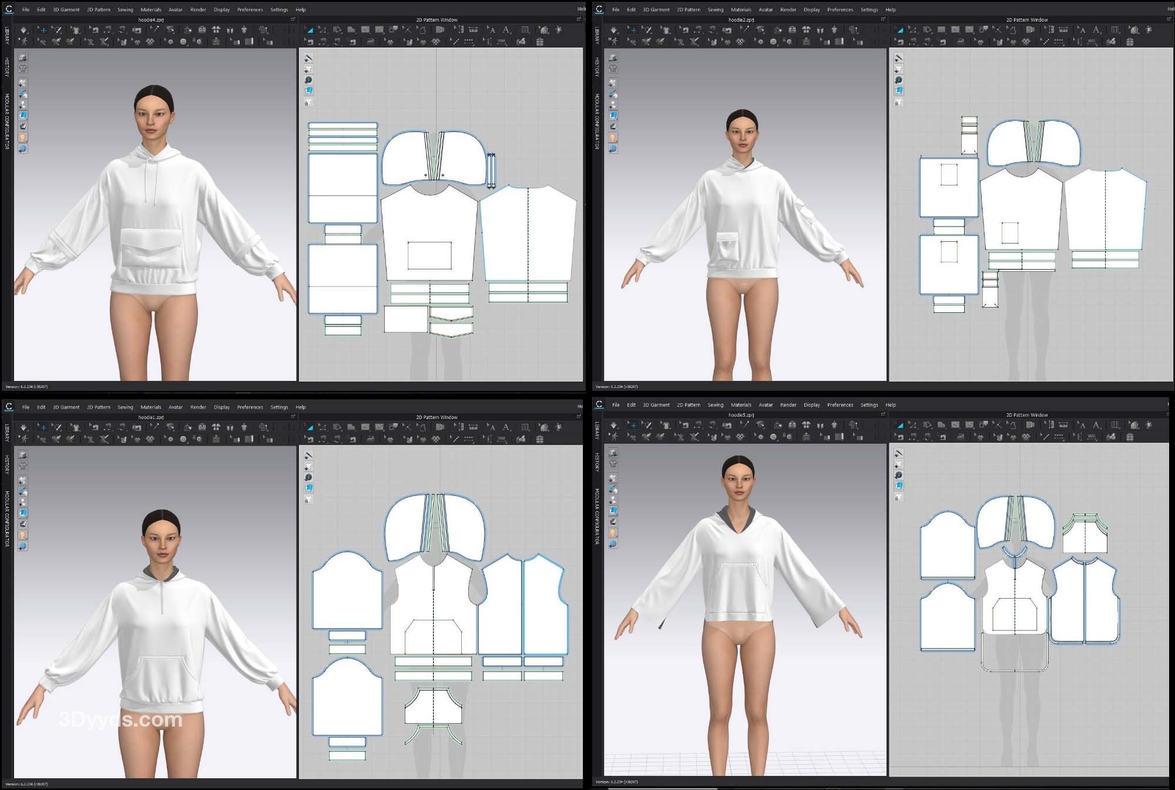Select the large 'A' text tool in hoodie5 2D toolbar

tap(1096, 425)
